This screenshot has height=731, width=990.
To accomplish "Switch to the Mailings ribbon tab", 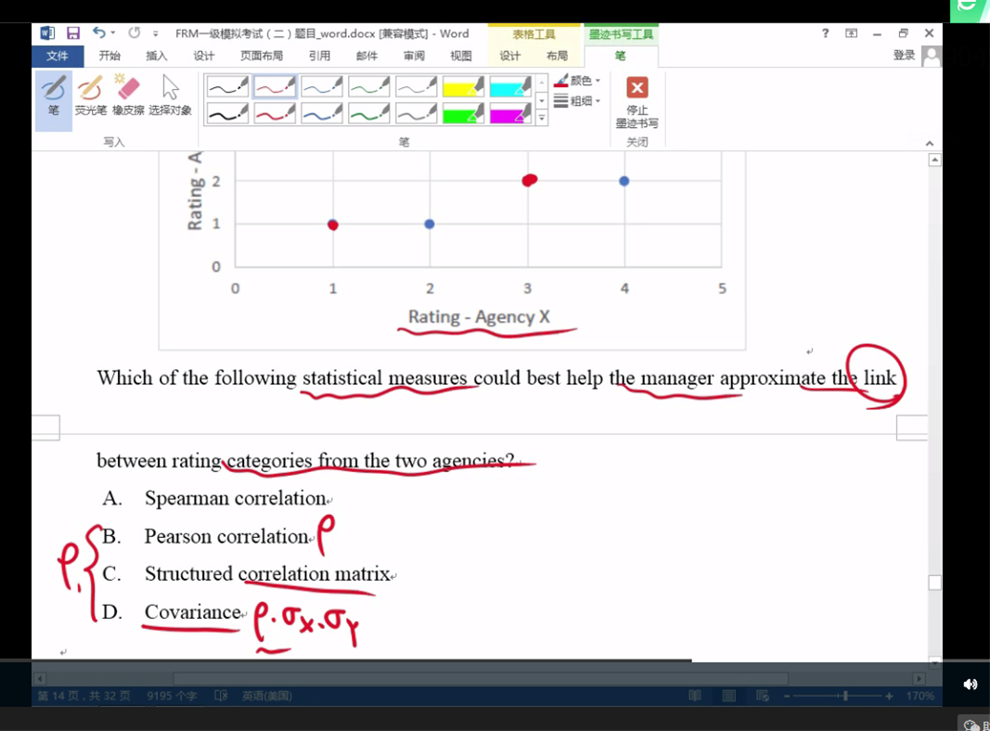I will click(366, 56).
